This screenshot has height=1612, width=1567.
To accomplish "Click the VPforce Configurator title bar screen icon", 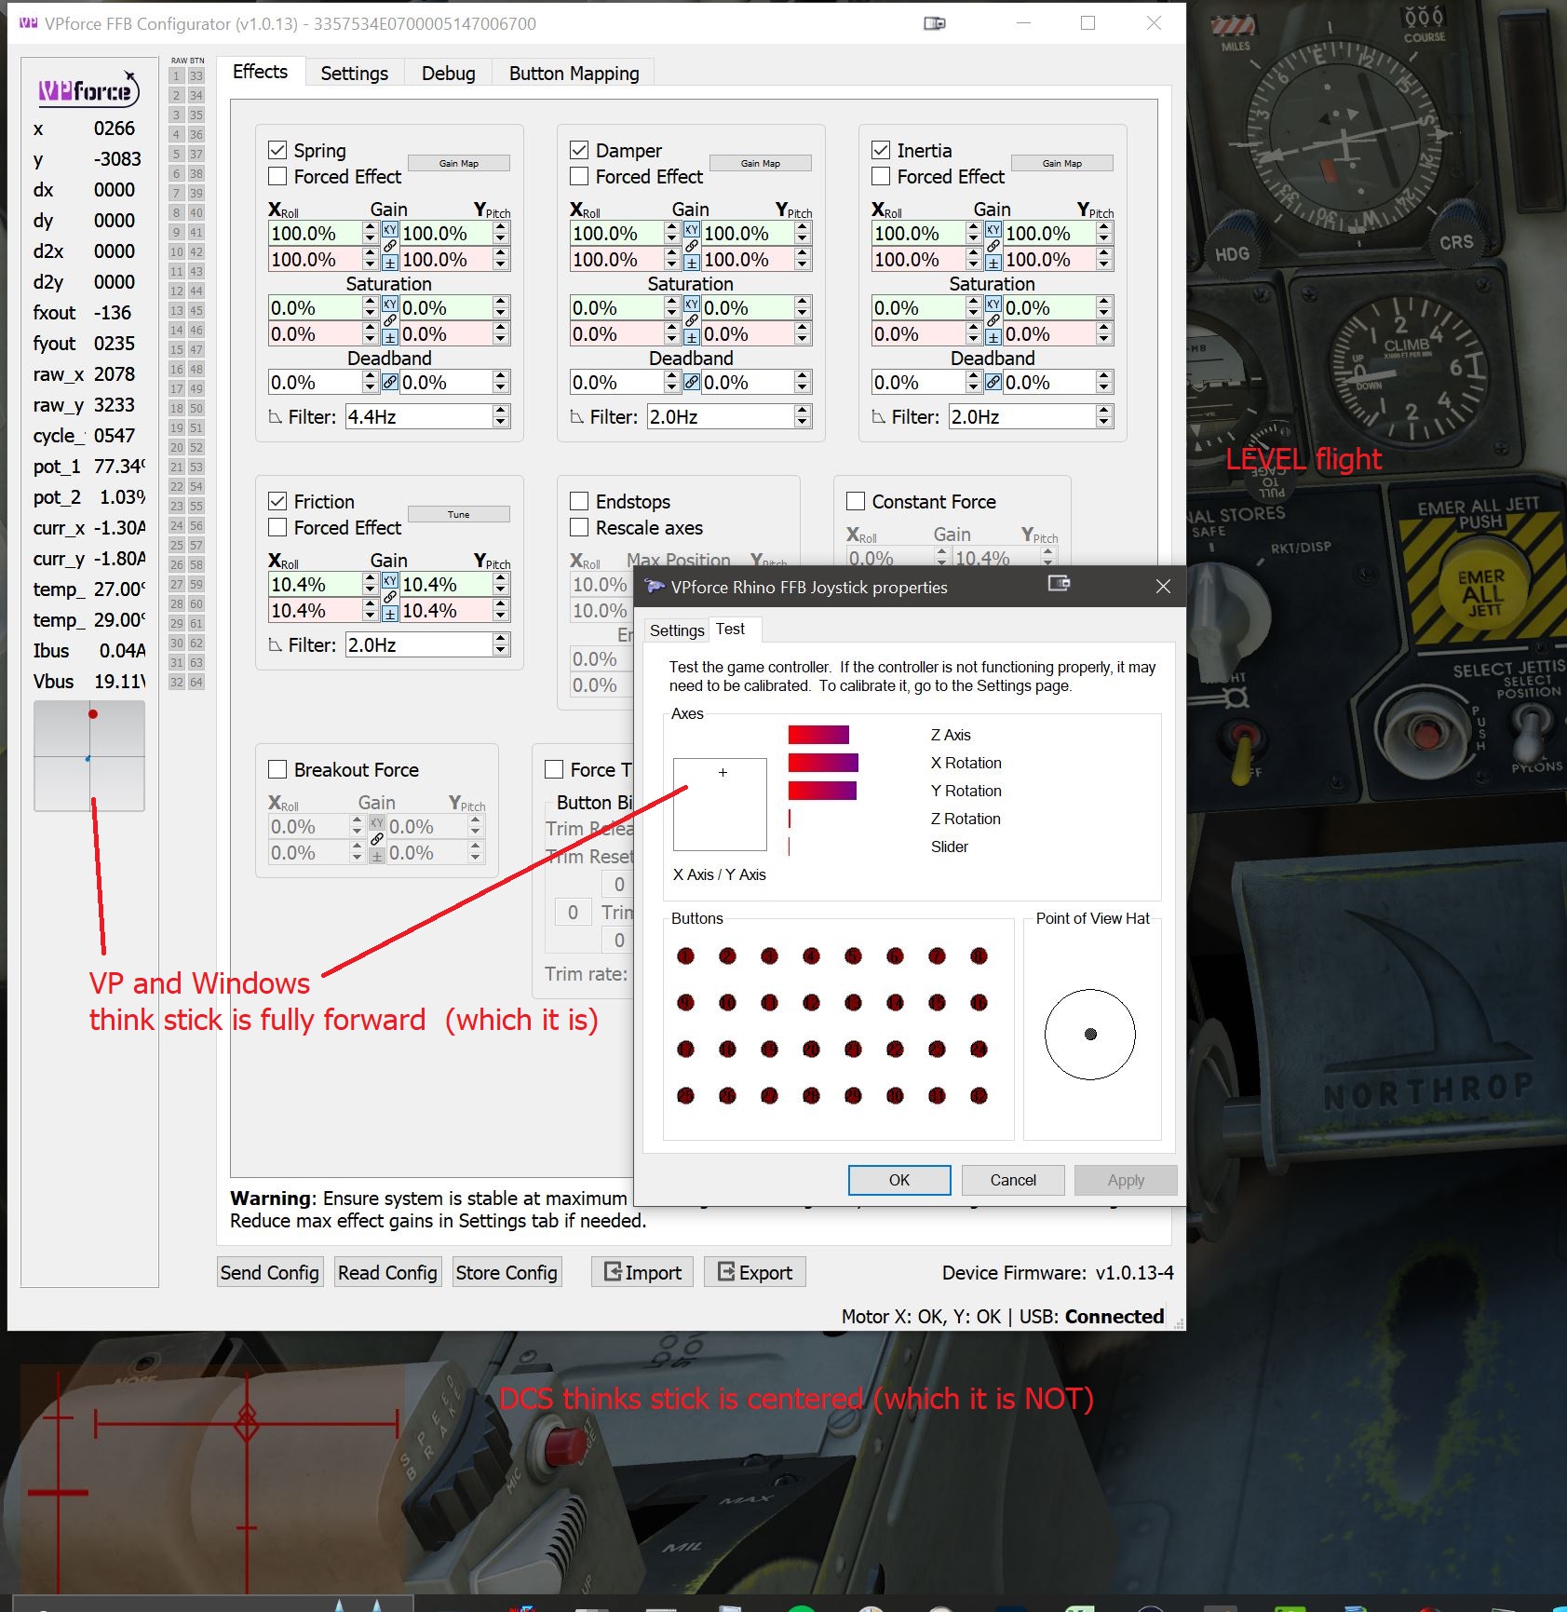I will point(935,23).
